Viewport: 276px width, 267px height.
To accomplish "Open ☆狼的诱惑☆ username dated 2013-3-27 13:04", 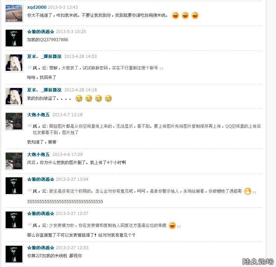I will (x=41, y=179).
